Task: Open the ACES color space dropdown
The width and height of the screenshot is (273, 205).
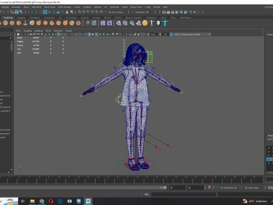Action: (x=192, y=34)
